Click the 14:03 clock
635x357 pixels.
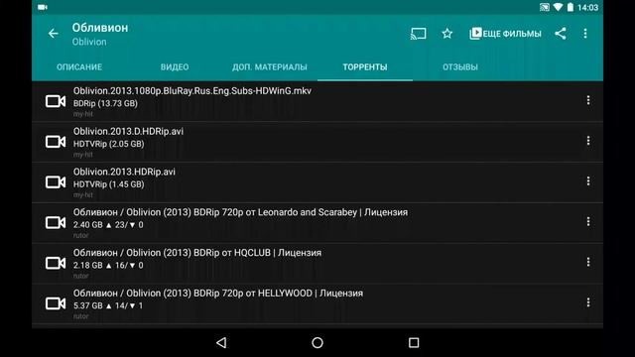(x=588, y=8)
